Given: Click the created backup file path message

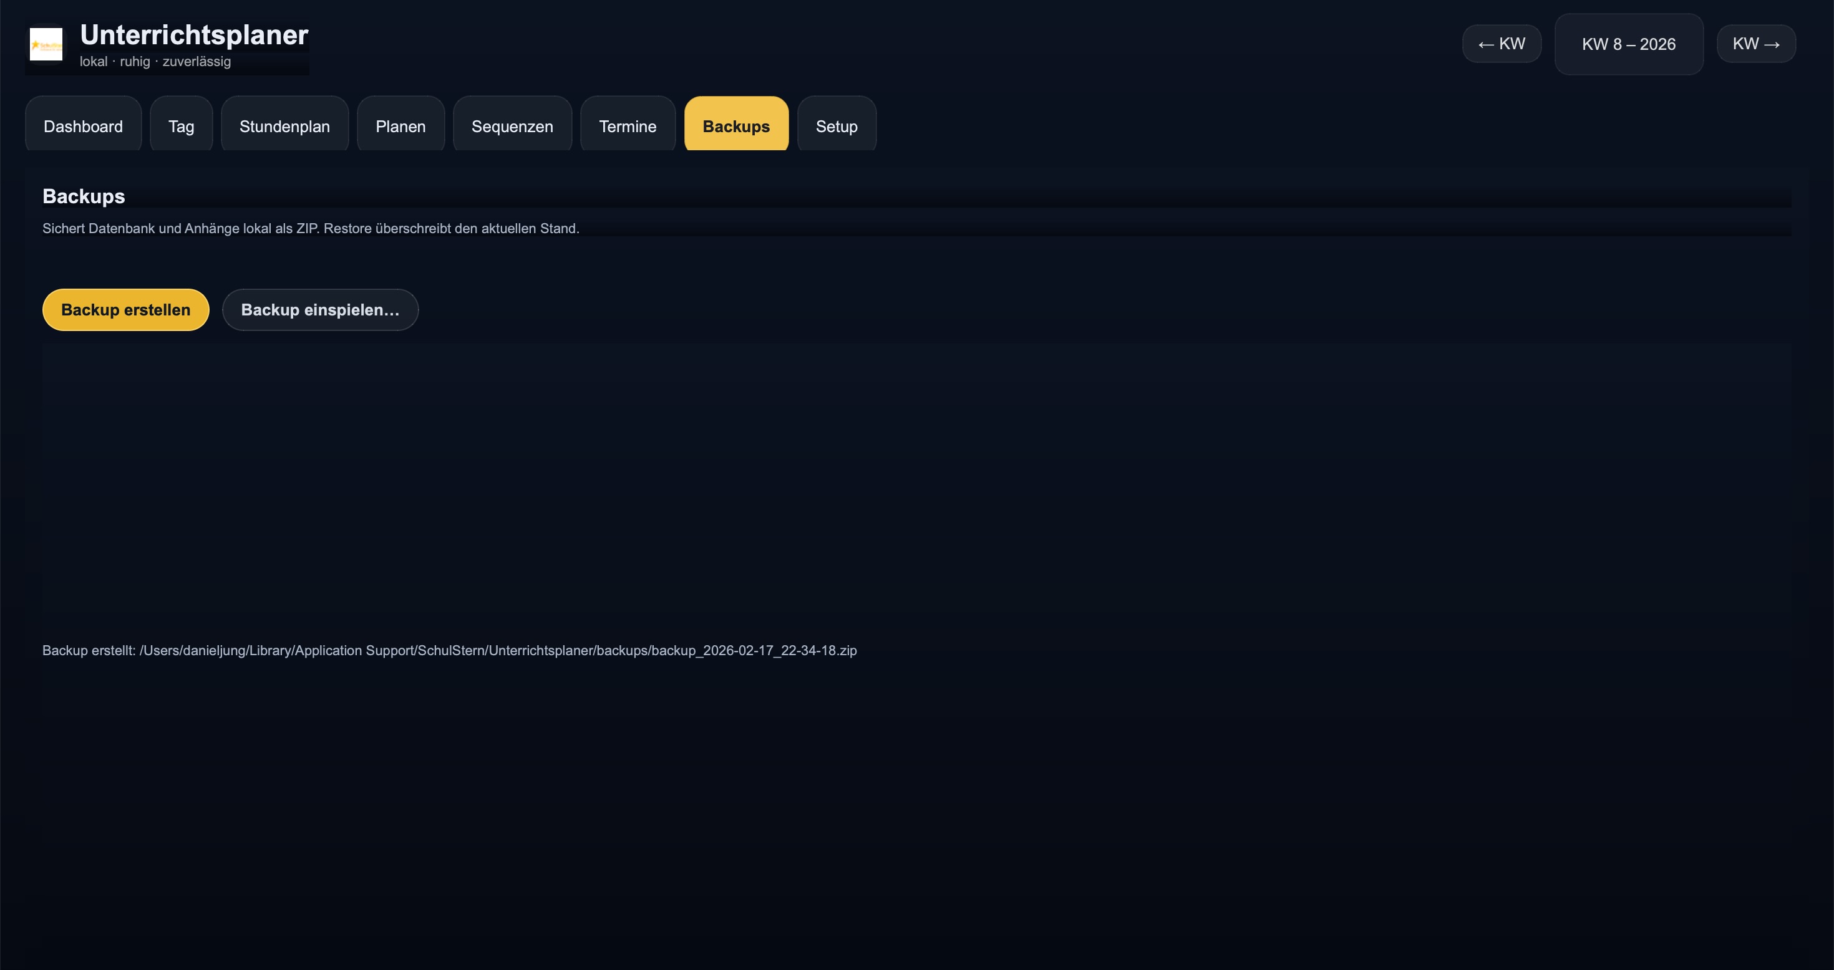Looking at the screenshot, I should point(449,650).
